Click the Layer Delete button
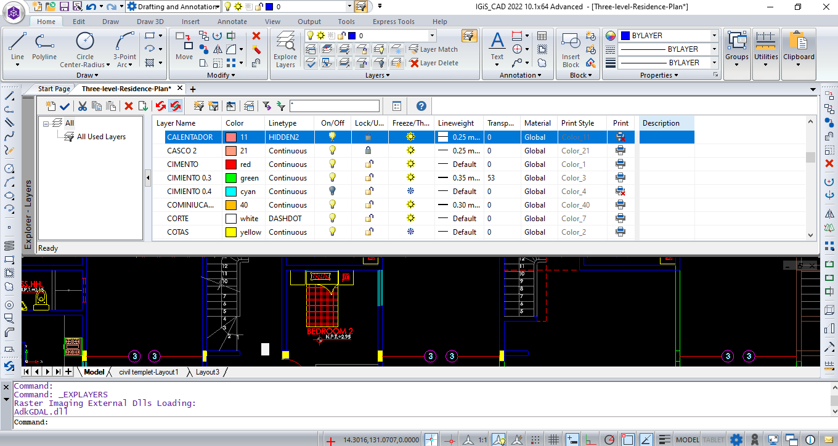Image resolution: width=838 pixels, height=446 pixels. pos(434,63)
